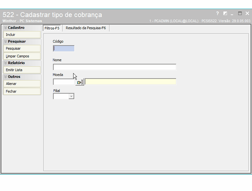The width and height of the screenshot is (252, 191).
Task: Click the 'PCSIS522' routine code text
Action: coord(209,21)
